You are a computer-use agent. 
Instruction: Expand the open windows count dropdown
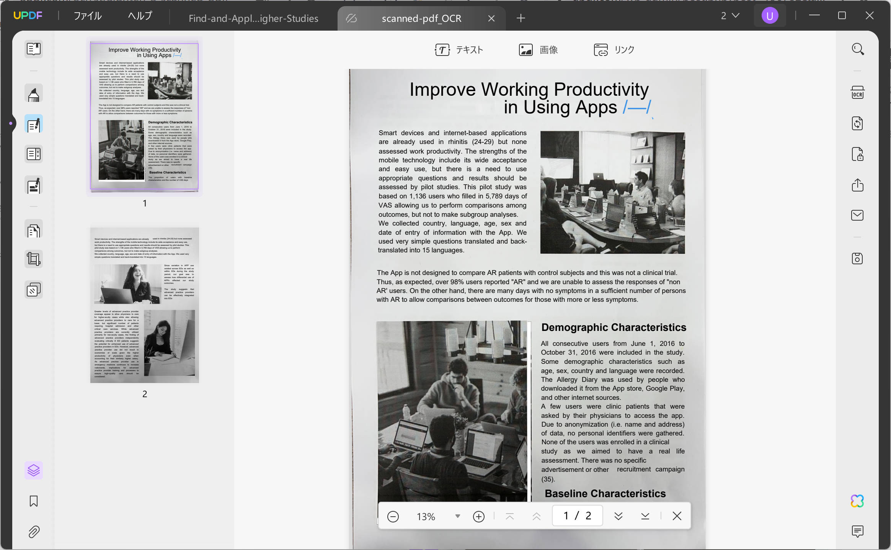point(730,16)
